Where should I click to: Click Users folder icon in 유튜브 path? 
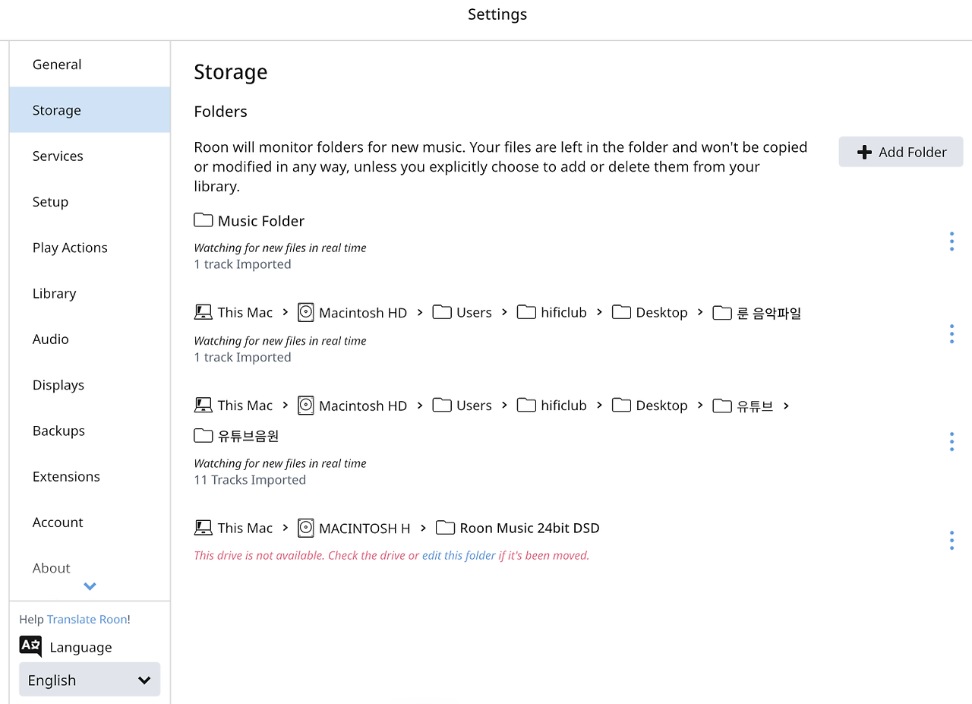(442, 406)
